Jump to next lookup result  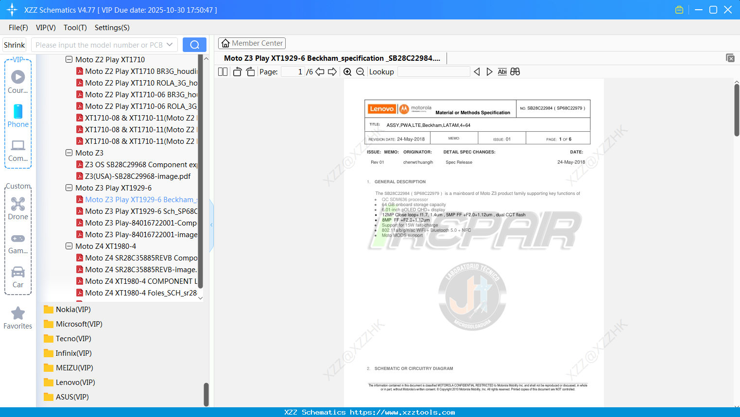489,71
